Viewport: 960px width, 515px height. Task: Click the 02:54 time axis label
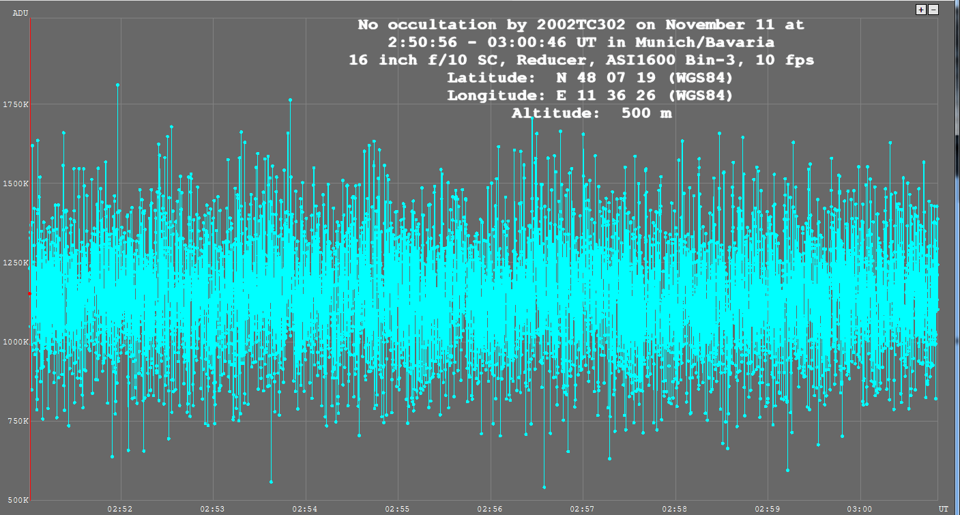point(305,509)
